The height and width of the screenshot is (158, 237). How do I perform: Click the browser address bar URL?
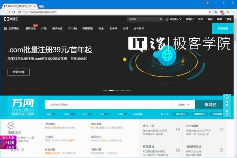click(x=39, y=12)
